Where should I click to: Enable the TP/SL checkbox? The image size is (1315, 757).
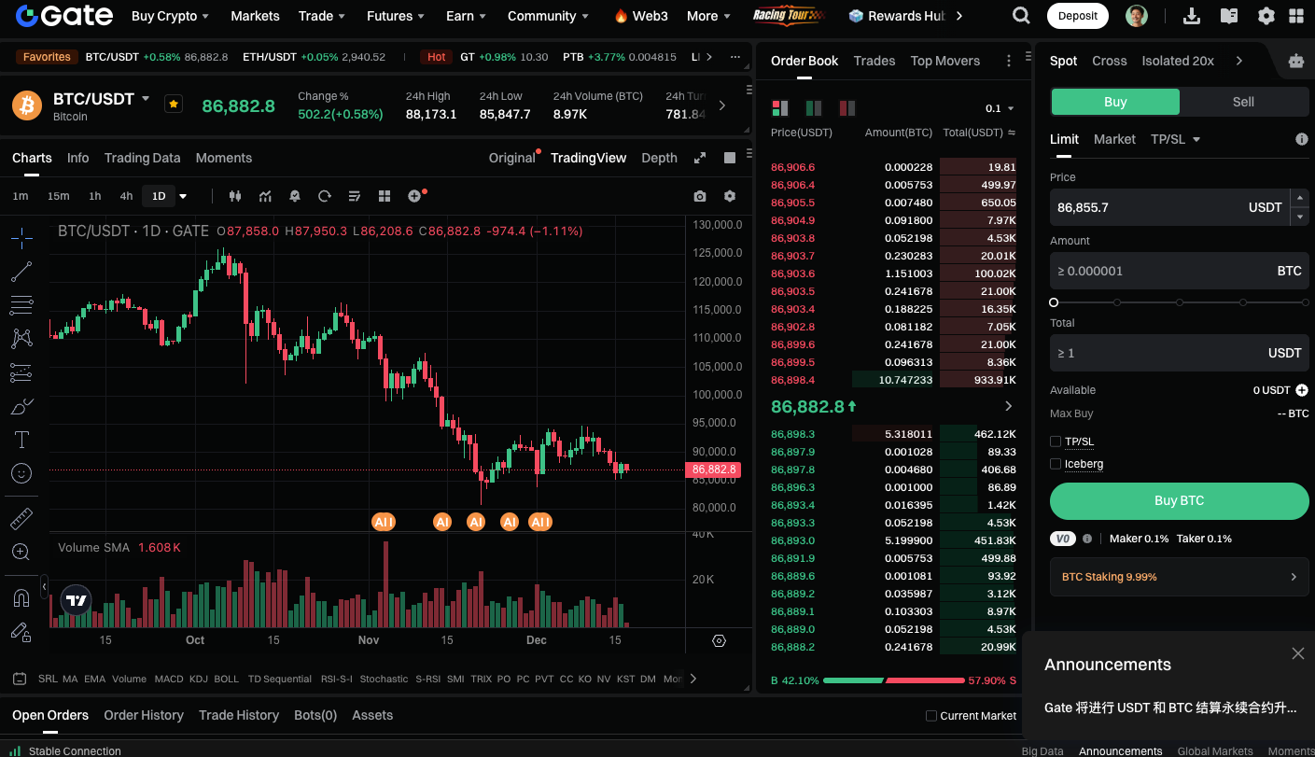(x=1056, y=442)
